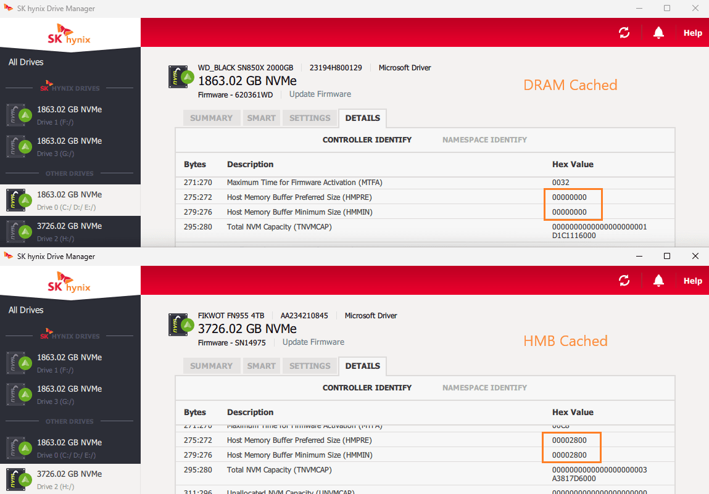Click HMMIN value 00000000

570,212
